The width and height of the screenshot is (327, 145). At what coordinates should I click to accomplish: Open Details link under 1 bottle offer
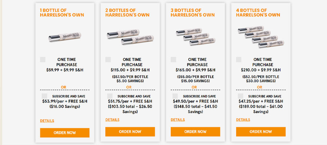click(47, 121)
